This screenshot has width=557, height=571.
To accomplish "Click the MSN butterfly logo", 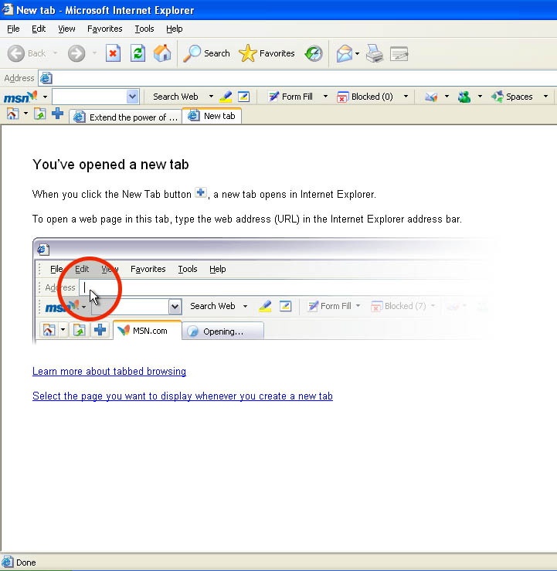I will pyautogui.click(x=20, y=97).
